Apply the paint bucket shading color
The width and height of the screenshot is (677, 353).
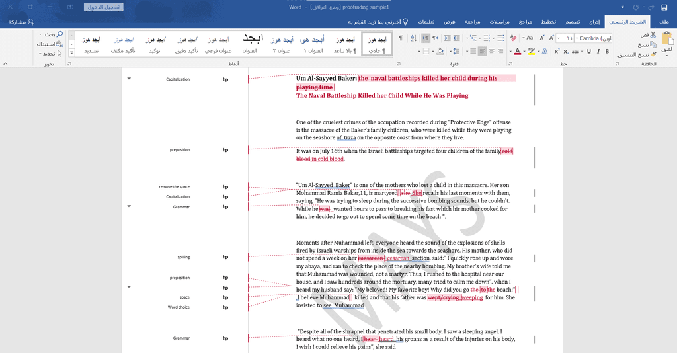point(440,52)
